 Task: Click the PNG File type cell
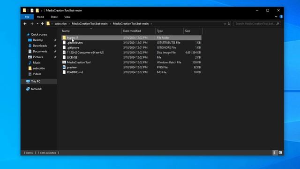[162, 67]
